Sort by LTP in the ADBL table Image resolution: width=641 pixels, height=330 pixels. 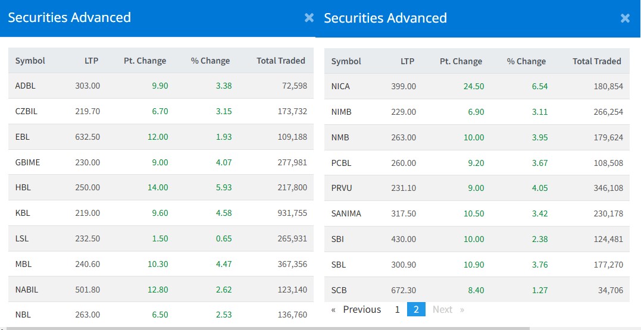[x=91, y=61]
